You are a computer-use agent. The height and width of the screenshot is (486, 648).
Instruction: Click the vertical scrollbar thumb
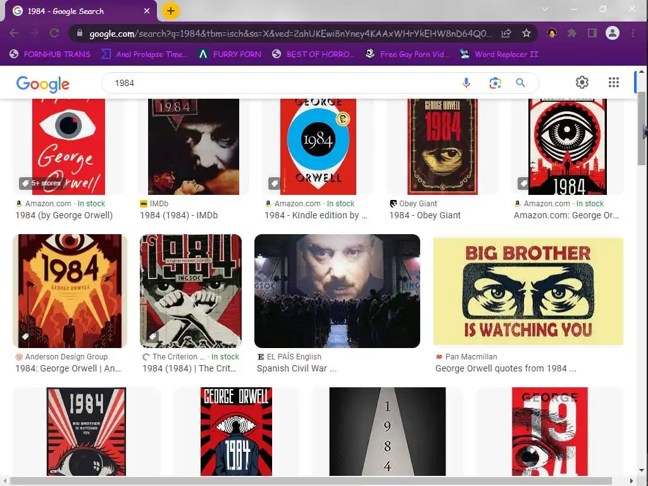[x=642, y=128]
